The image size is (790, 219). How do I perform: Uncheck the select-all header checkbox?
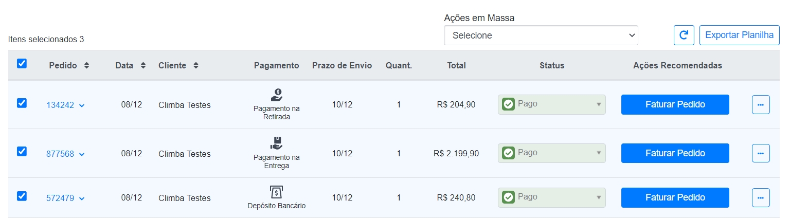tap(22, 64)
